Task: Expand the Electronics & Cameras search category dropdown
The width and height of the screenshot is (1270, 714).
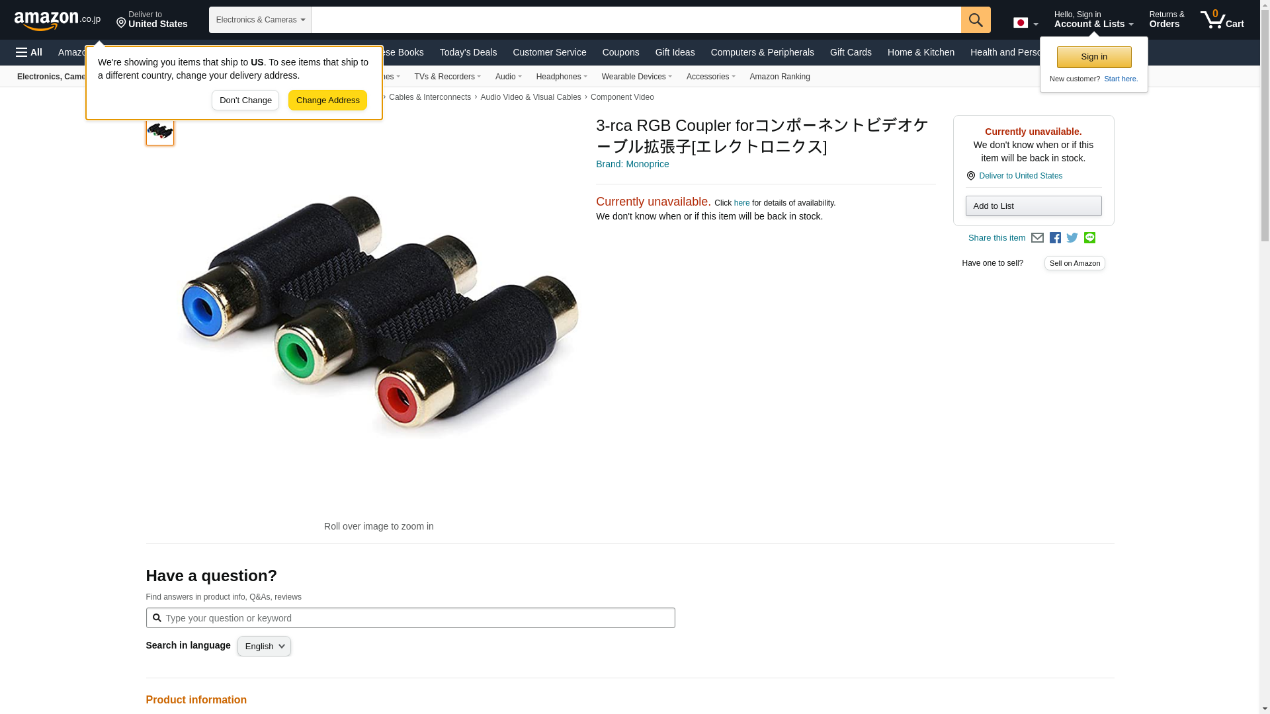Action: point(260,20)
